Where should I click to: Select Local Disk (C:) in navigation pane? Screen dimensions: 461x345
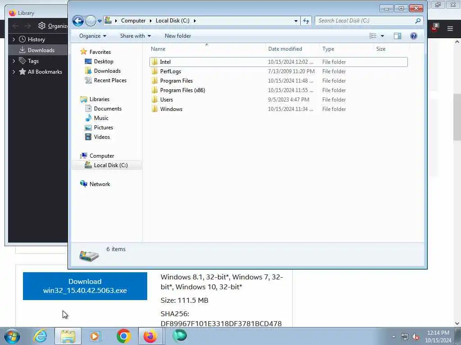tap(106, 165)
